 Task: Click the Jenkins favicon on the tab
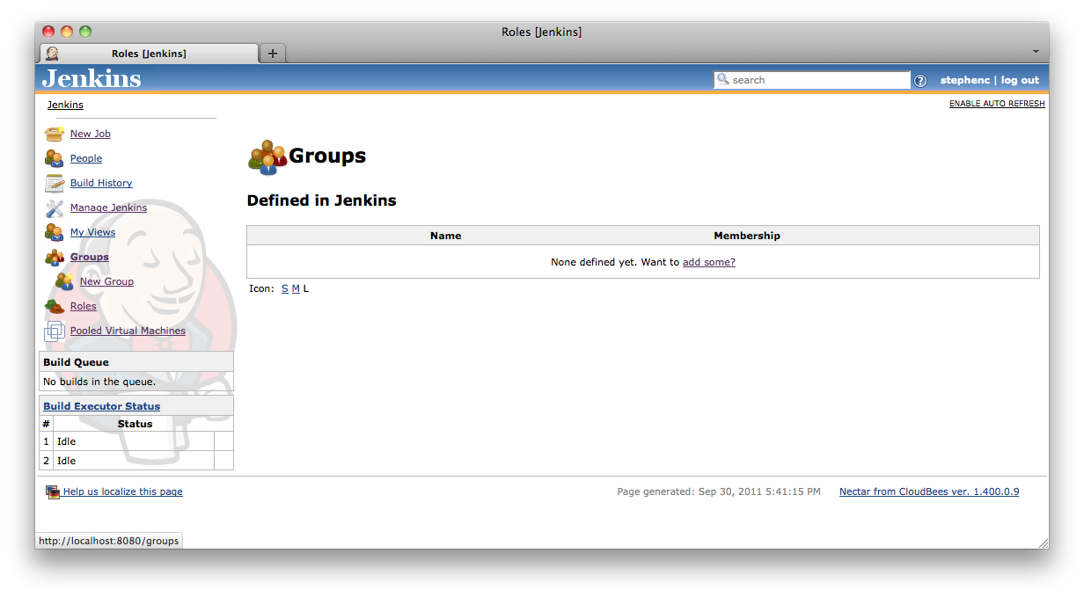click(x=52, y=54)
